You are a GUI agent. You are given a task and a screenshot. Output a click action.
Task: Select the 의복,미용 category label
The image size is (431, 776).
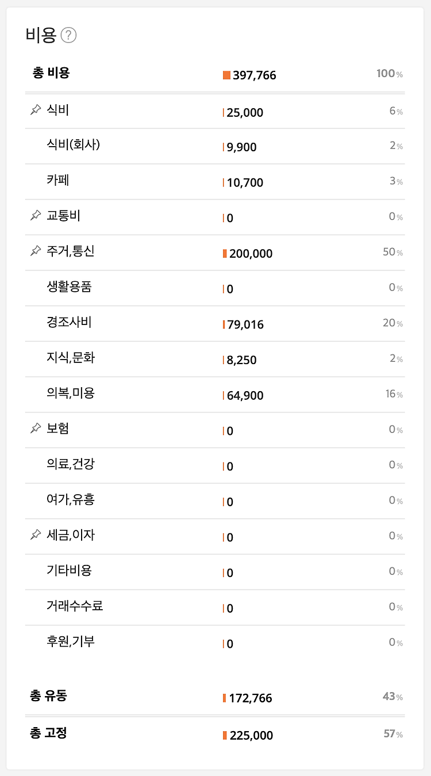tap(71, 393)
